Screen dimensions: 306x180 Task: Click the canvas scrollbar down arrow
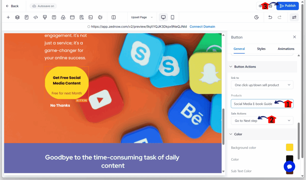pos(224,171)
